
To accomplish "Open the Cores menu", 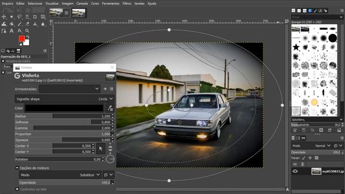I will pos(95,4).
